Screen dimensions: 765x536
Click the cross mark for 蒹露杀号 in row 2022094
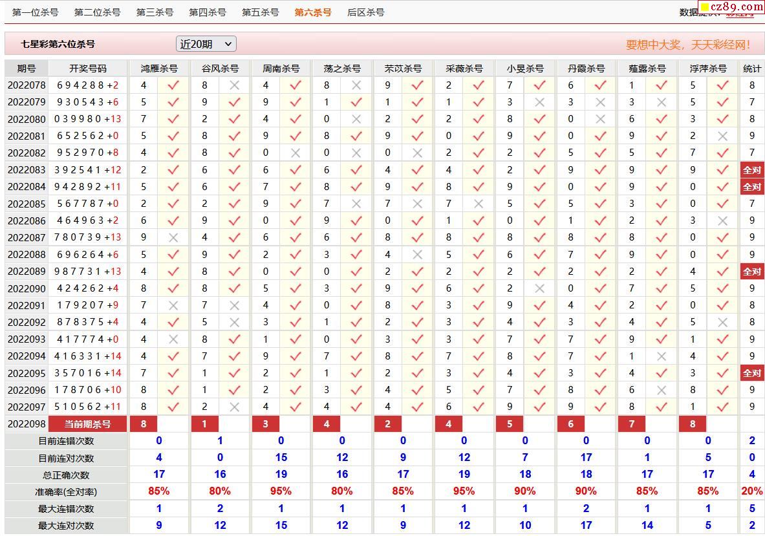click(x=662, y=356)
